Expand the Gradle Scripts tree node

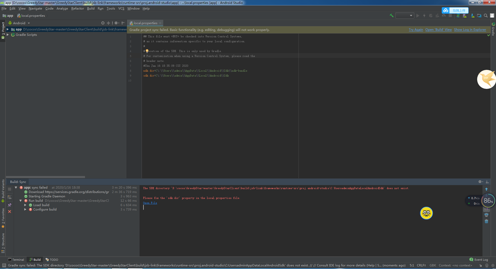click(8, 35)
